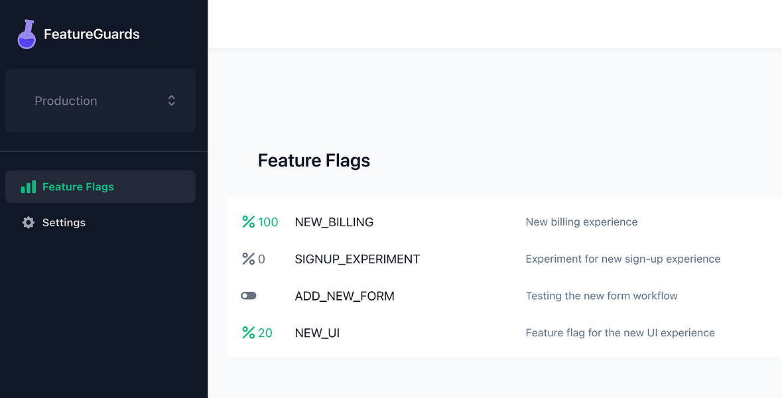Screen dimensions: 782x398
Task: Click the Settings gear icon
Action: tap(29, 222)
